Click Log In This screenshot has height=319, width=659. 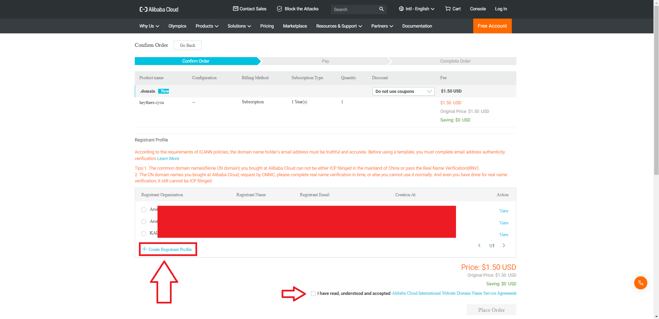(x=501, y=9)
